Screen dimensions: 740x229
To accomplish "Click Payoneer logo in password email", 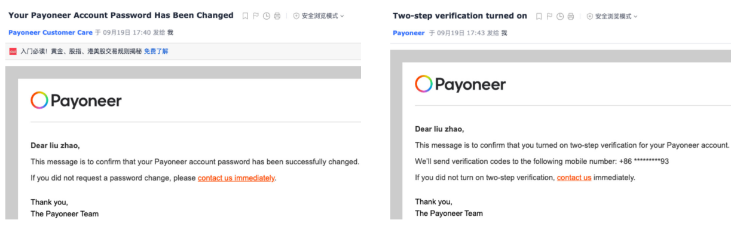I will [x=76, y=100].
